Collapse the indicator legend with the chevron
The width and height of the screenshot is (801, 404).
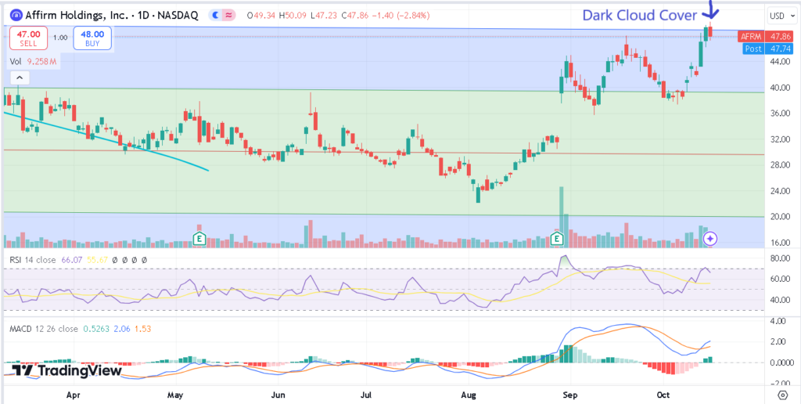(20, 78)
